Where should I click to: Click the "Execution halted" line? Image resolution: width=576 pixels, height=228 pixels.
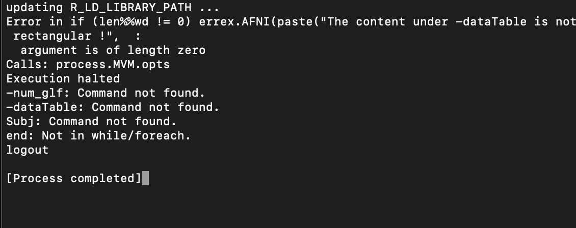(x=63, y=79)
